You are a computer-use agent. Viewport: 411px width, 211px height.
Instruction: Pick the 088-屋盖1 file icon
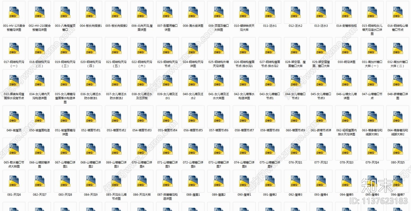193,181
